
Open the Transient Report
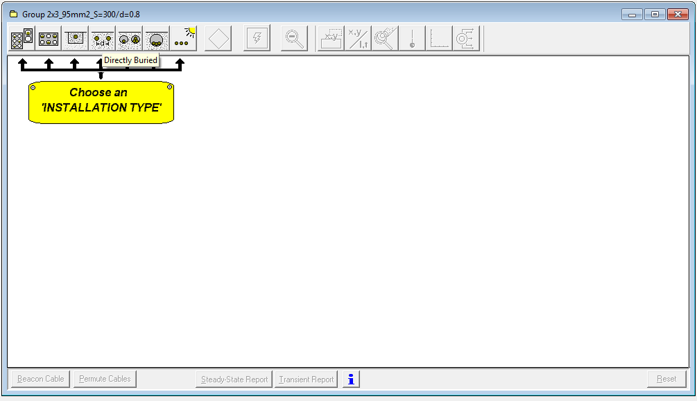307,380
